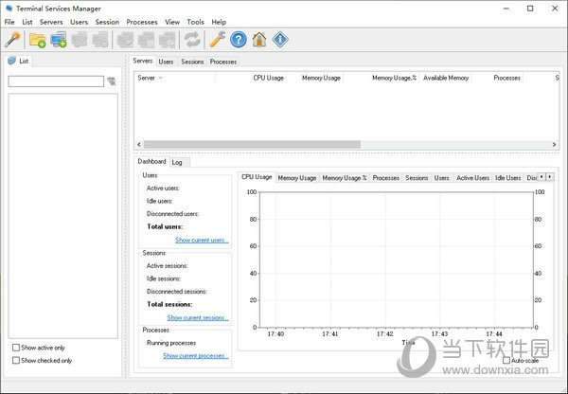Click the filter icon beside search box
Viewport: 568px width, 394px height.
tap(112, 81)
